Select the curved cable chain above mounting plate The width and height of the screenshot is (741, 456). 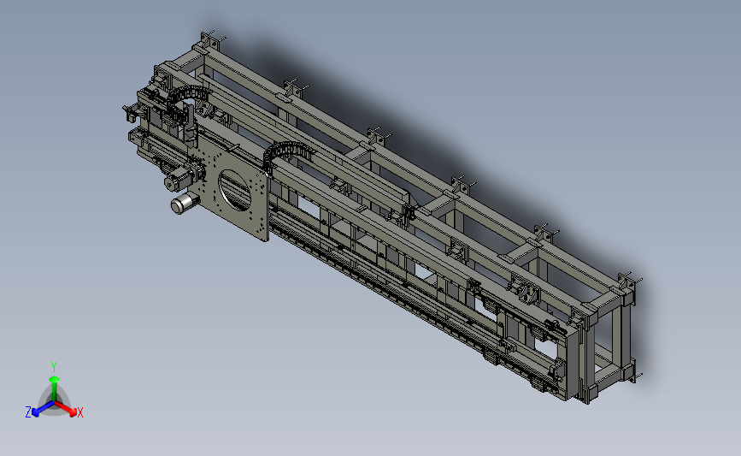tap(288, 154)
